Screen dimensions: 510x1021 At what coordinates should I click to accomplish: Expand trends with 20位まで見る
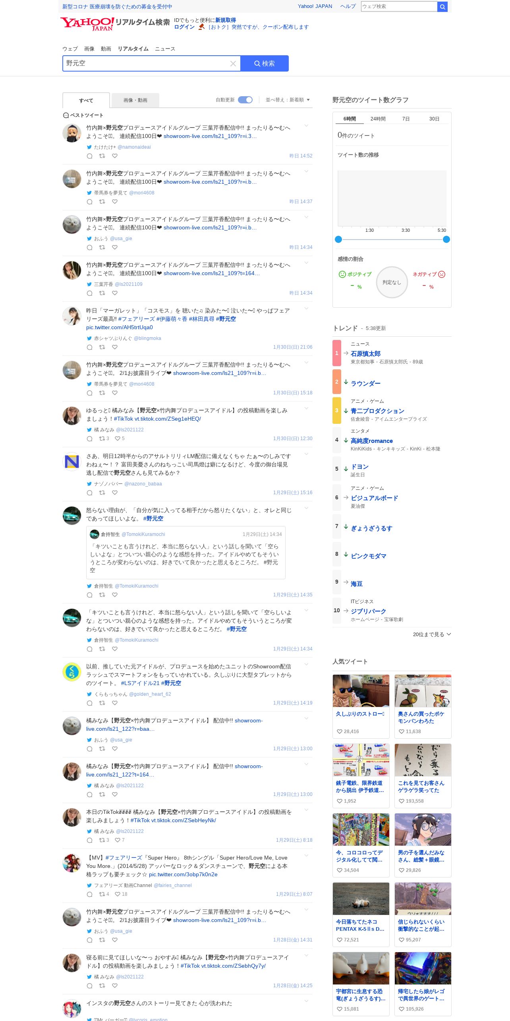click(432, 635)
